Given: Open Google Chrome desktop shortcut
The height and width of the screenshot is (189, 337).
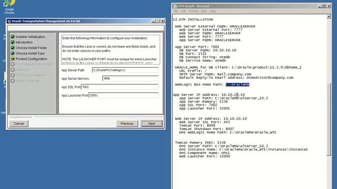Looking at the screenshot, I should tap(9, 7).
